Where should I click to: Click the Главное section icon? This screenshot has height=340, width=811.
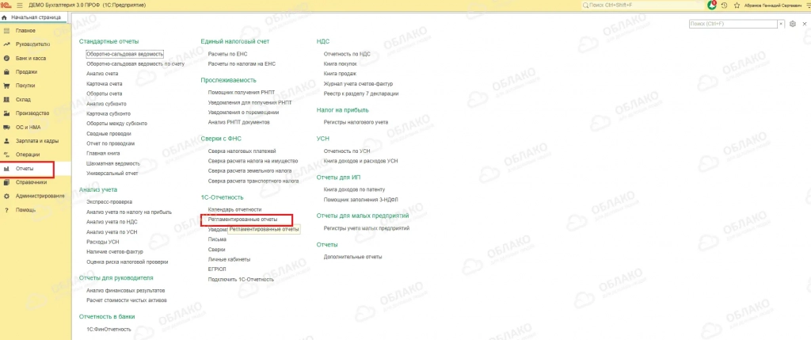[6, 31]
